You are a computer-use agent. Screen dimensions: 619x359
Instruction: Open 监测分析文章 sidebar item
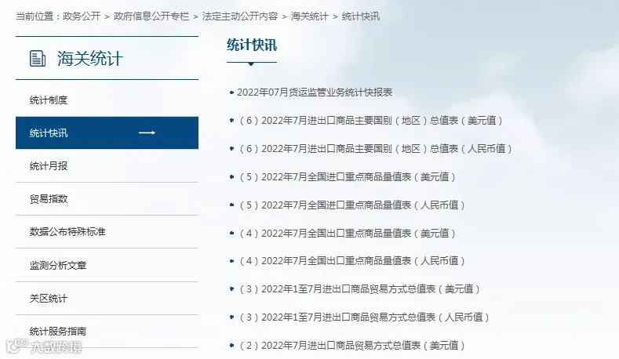58,266
